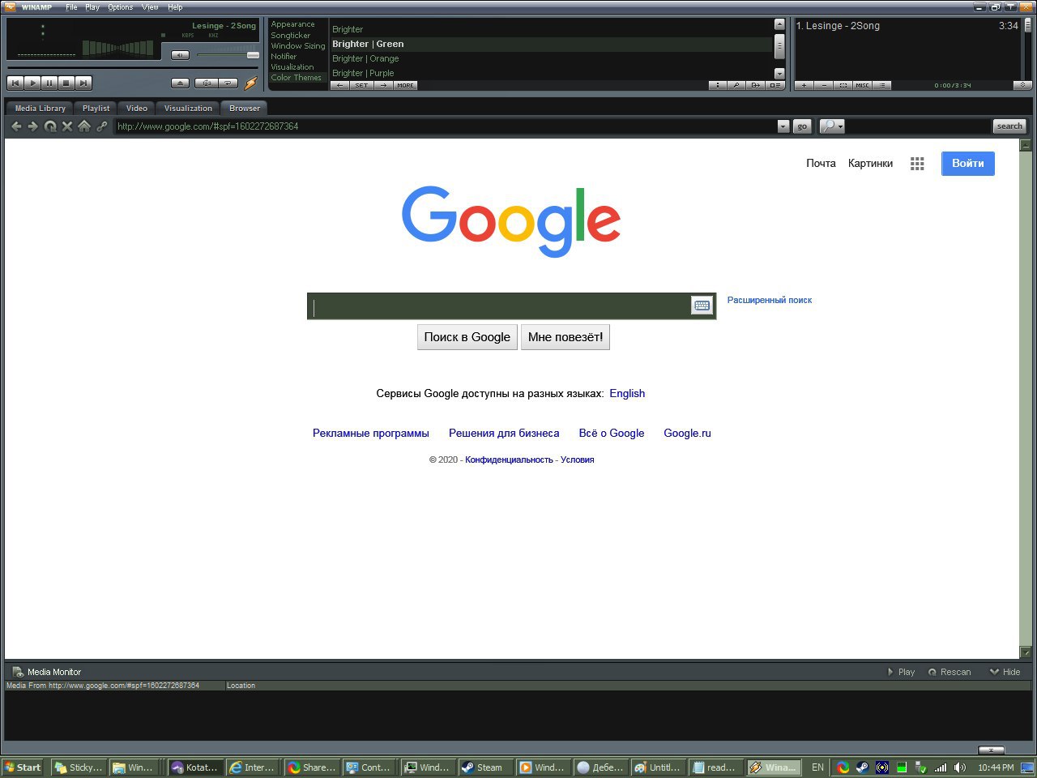Screen dimensions: 1037x778
Task: Click the remove-from-playlist minus button
Action: (823, 85)
